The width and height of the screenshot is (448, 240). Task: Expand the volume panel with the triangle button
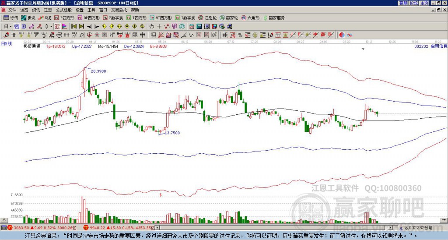[x=4, y=220]
